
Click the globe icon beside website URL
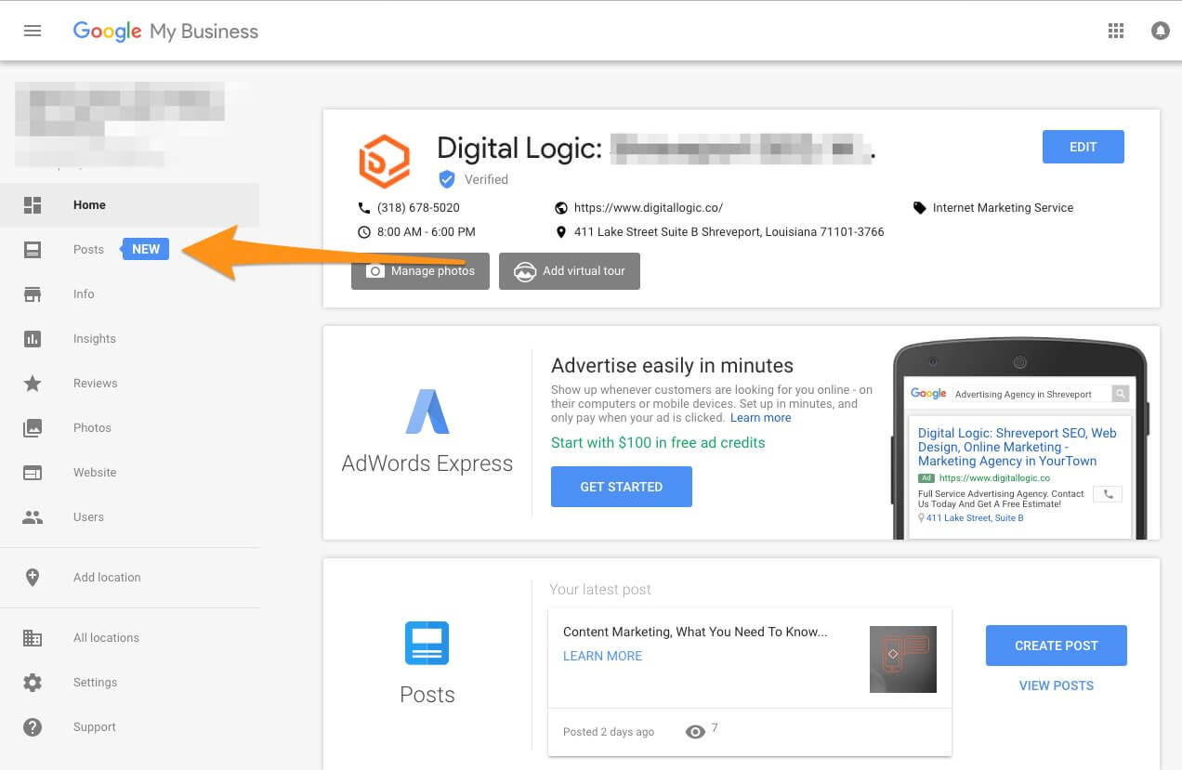pyautogui.click(x=561, y=208)
